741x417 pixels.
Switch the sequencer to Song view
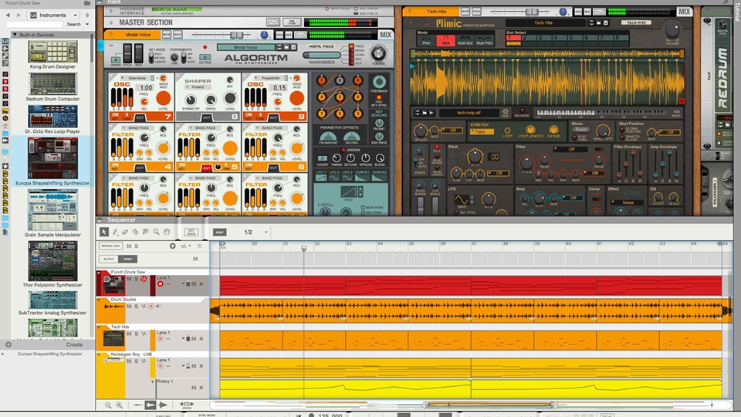(127, 259)
